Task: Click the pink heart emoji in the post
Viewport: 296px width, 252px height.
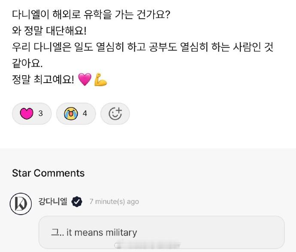Action: coord(85,80)
